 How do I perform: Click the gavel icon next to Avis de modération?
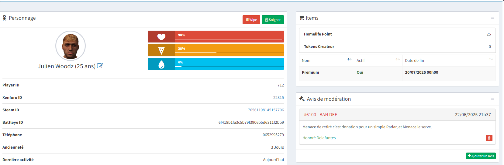(x=302, y=99)
